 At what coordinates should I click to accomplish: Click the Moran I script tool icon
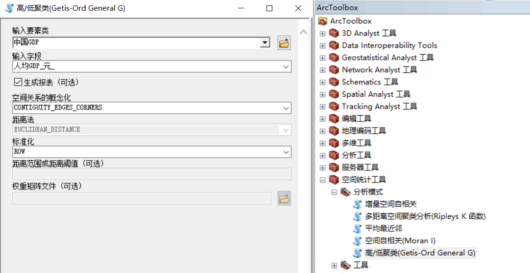pos(357,241)
